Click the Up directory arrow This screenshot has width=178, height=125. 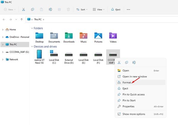[x=21, y=20]
